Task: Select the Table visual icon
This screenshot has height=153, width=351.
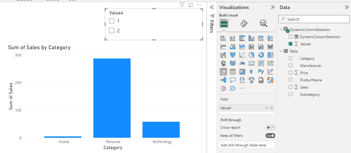Action: click(233, 72)
